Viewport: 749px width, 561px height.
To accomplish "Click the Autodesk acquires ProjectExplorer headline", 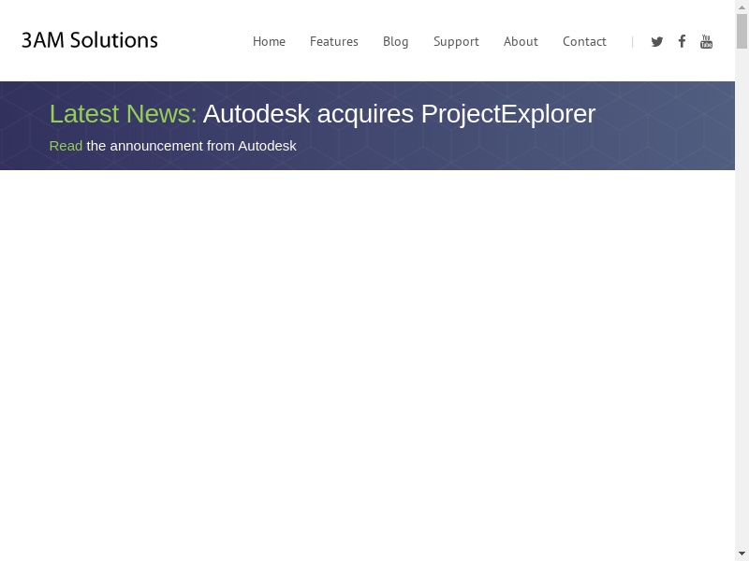I will click(x=399, y=114).
